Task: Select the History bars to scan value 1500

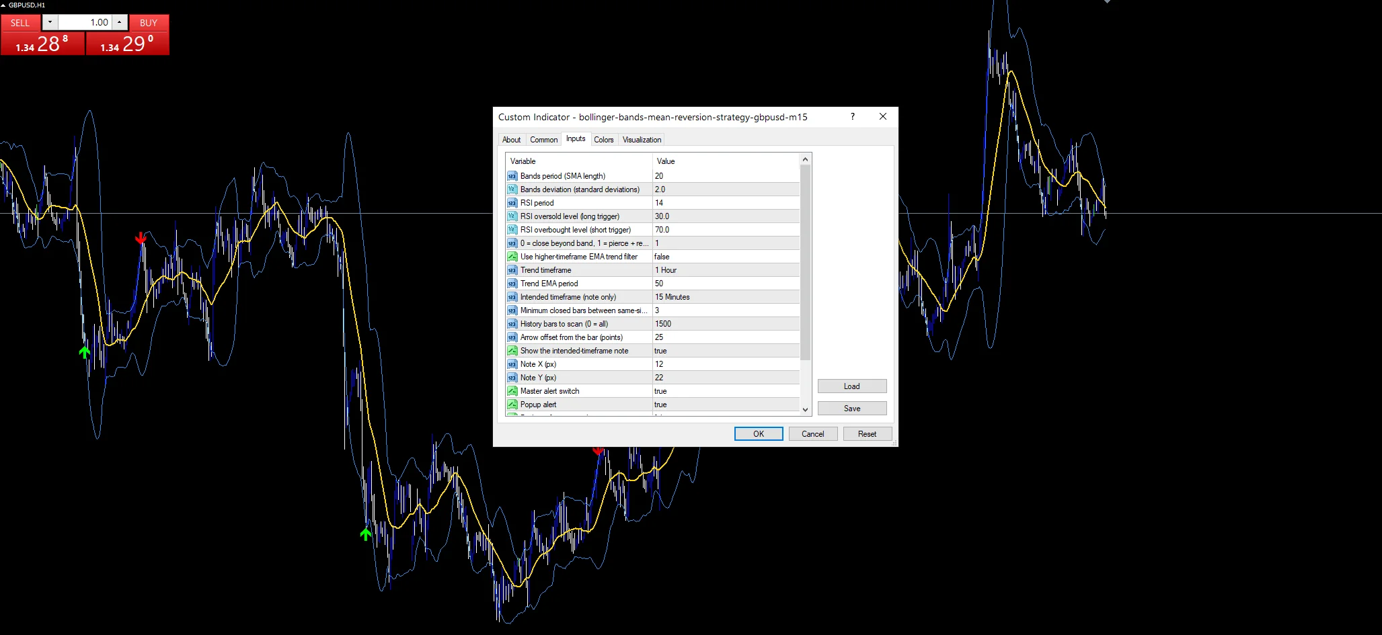Action: 726,324
